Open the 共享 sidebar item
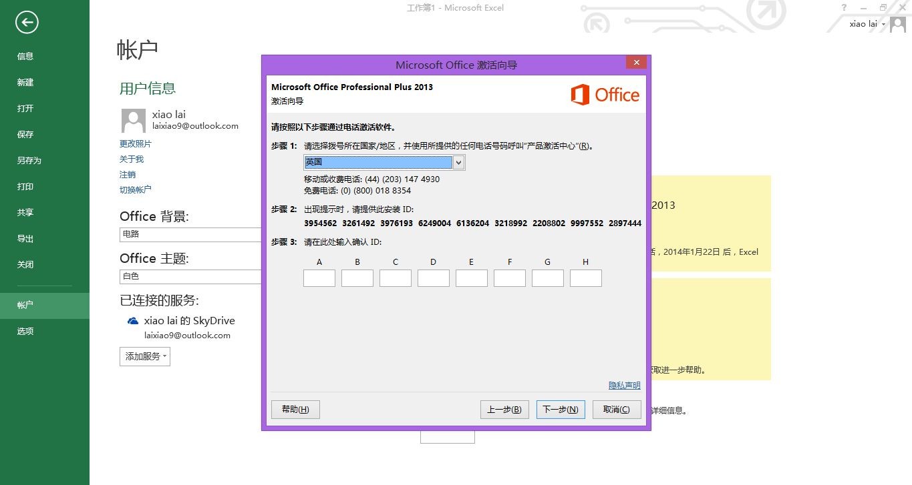 pyautogui.click(x=45, y=213)
